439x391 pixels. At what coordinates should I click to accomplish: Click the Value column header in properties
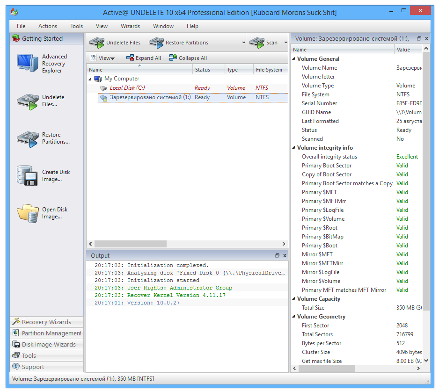(408, 50)
